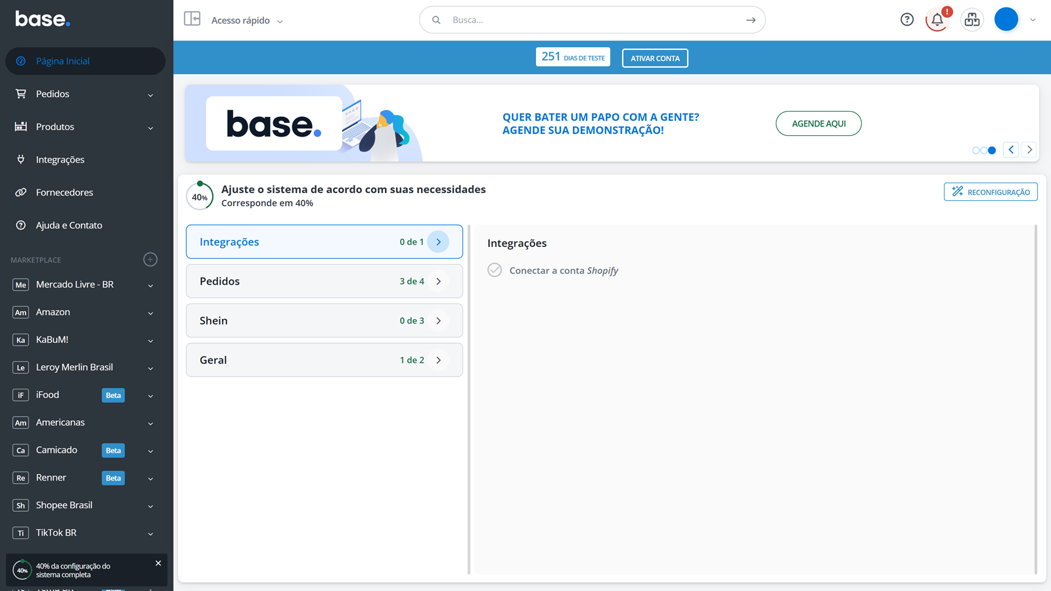Click the base. logo in sidebar
The height and width of the screenshot is (591, 1051).
[x=43, y=19]
